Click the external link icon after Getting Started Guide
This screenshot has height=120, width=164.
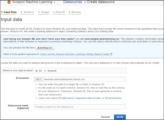click(111, 54)
